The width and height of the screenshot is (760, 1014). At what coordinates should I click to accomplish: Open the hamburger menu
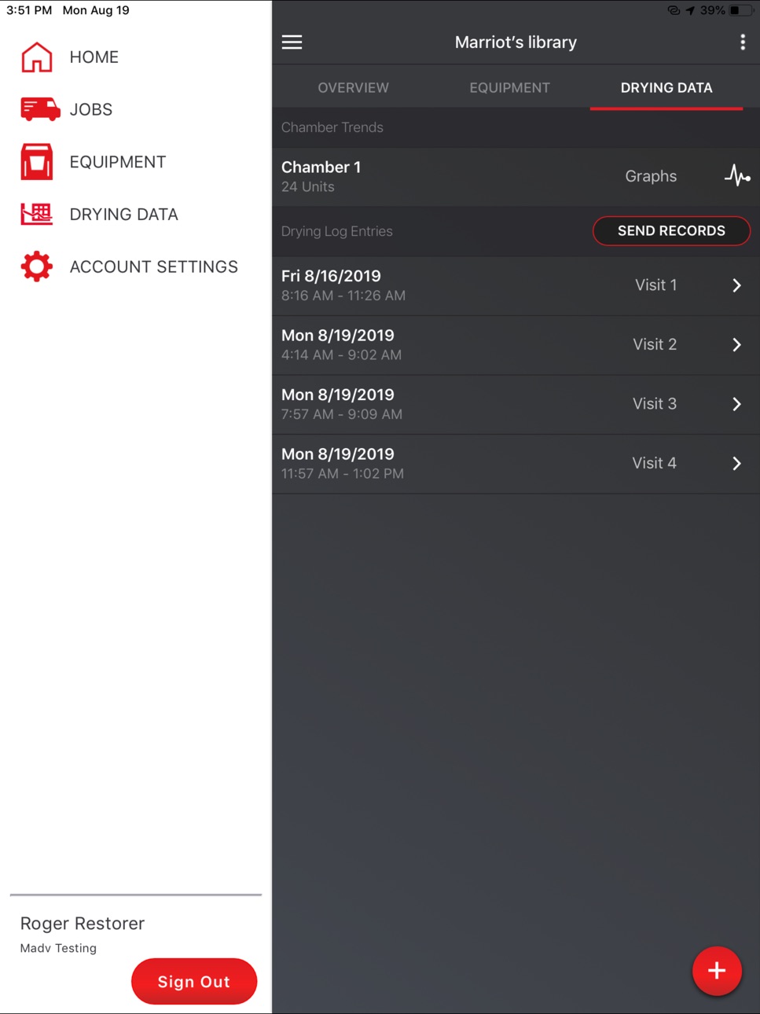coord(292,42)
